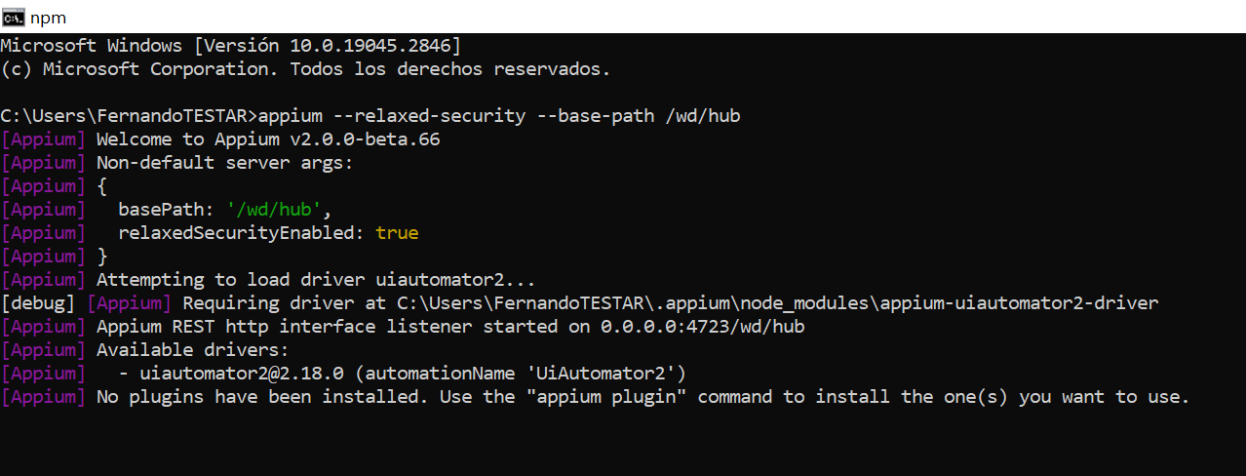Click the yellow 'true' relaxedSecurityEnabled value
Image resolution: width=1246 pixels, height=476 pixels.
(x=397, y=233)
